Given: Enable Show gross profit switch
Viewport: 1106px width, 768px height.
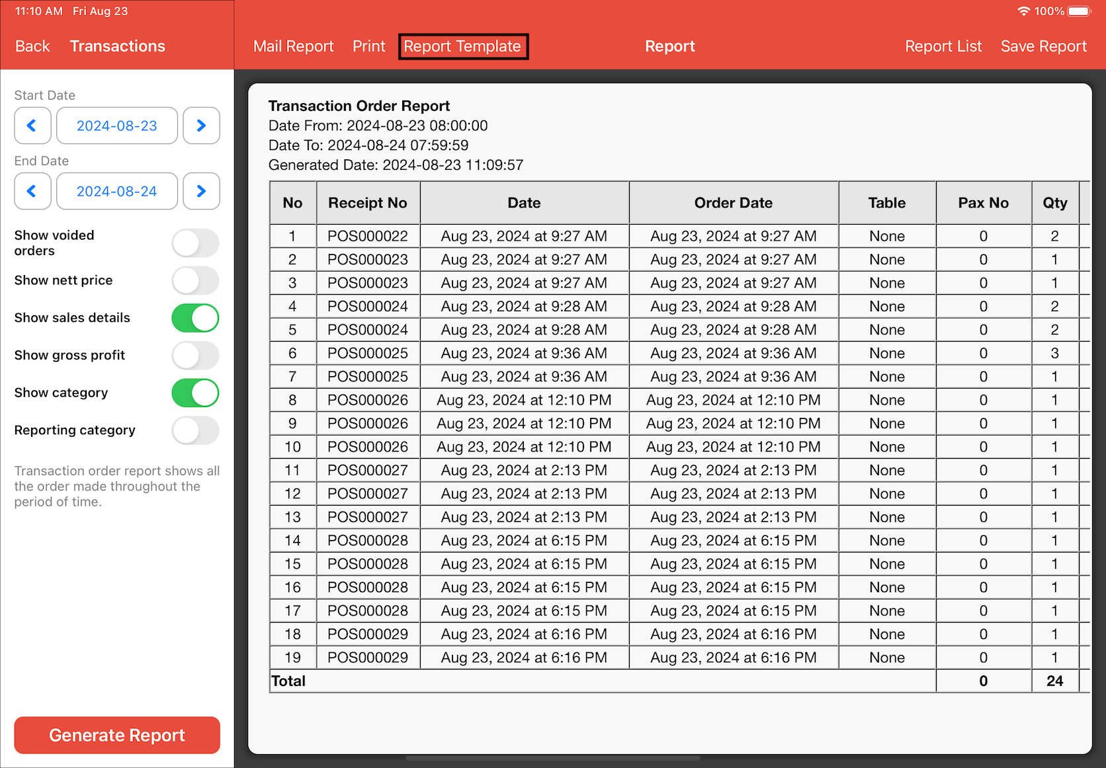Looking at the screenshot, I should [x=195, y=356].
